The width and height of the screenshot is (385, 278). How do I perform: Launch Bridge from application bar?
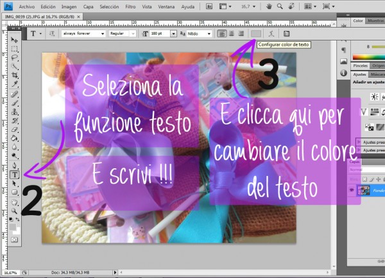tap(209, 6)
